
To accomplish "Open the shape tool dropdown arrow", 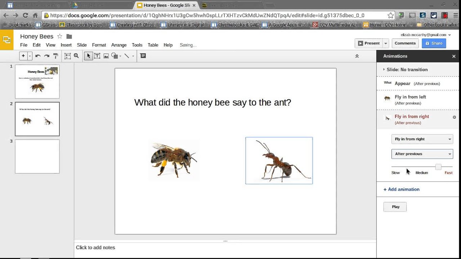I will tap(120, 56).
